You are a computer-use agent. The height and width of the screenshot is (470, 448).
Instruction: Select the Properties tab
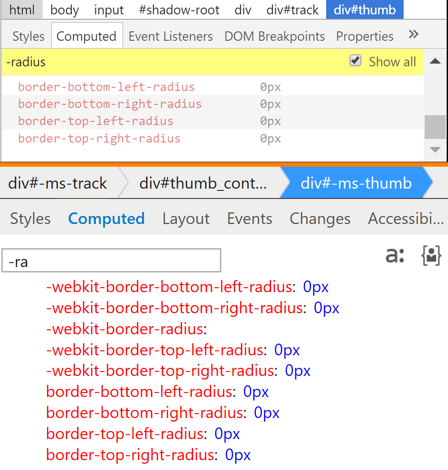tap(365, 36)
